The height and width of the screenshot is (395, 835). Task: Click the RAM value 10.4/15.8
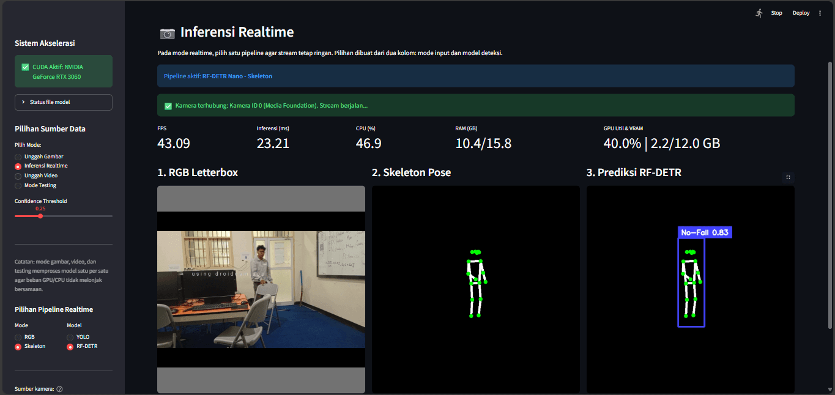tap(483, 144)
